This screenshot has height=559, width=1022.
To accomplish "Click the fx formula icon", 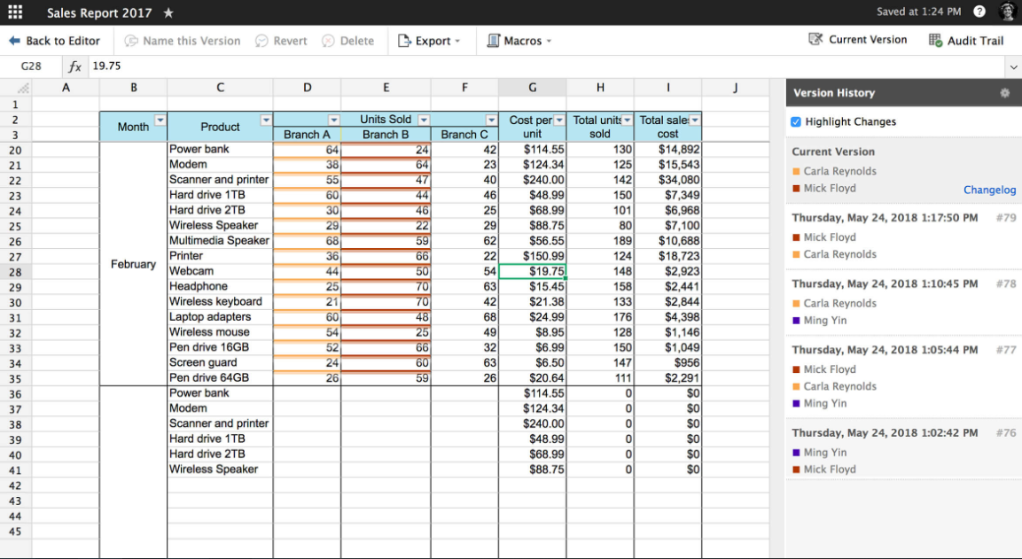I will [74, 66].
